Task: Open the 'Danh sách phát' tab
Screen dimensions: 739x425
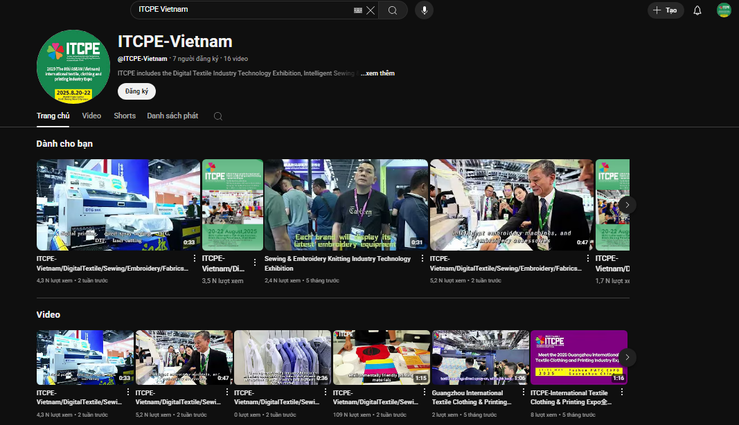Action: pyautogui.click(x=172, y=116)
